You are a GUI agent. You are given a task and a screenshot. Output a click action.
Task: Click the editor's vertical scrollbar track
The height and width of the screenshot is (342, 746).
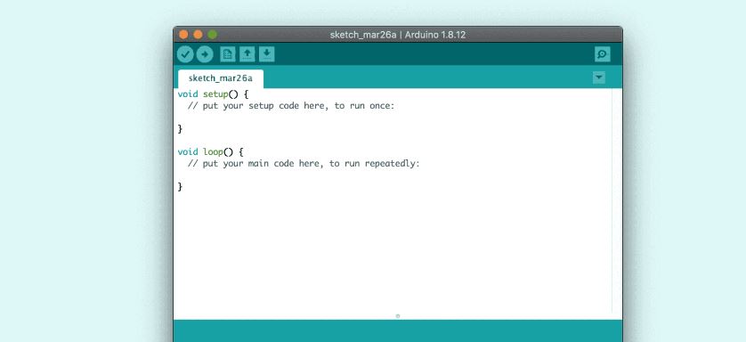click(x=617, y=200)
